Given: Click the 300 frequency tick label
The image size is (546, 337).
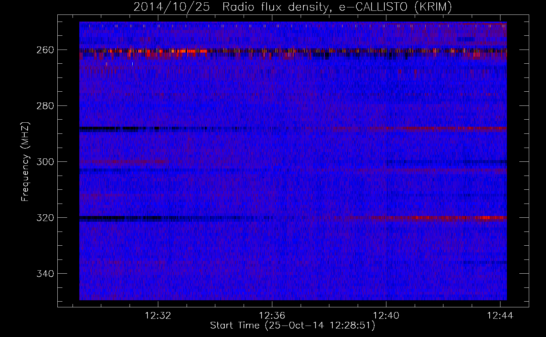Looking at the screenshot, I should pyautogui.click(x=45, y=162).
